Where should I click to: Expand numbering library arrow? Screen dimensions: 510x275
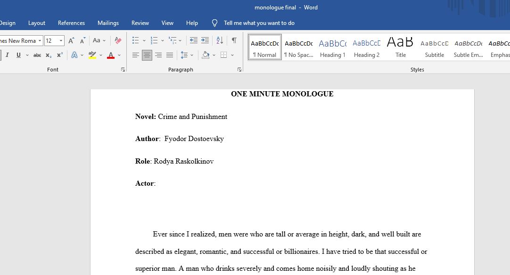163,40
